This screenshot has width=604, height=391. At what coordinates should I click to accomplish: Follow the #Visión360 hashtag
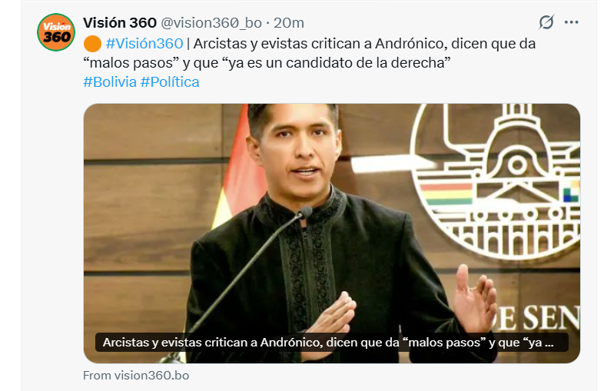(144, 44)
